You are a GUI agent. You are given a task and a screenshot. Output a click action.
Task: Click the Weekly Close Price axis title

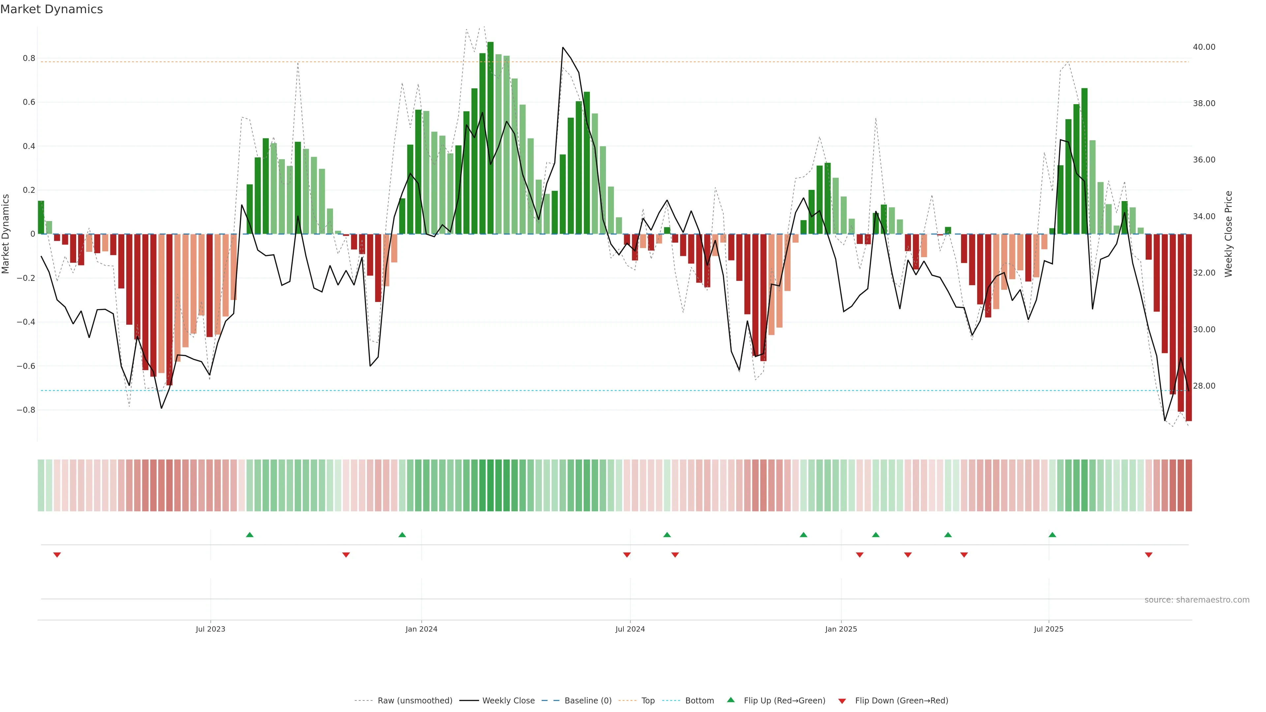(1229, 234)
